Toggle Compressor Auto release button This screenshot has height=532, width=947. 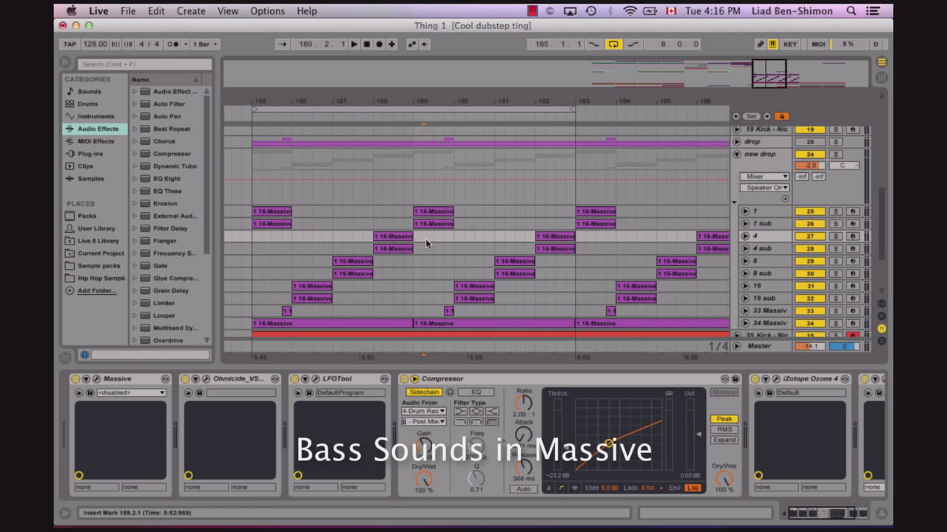523,489
